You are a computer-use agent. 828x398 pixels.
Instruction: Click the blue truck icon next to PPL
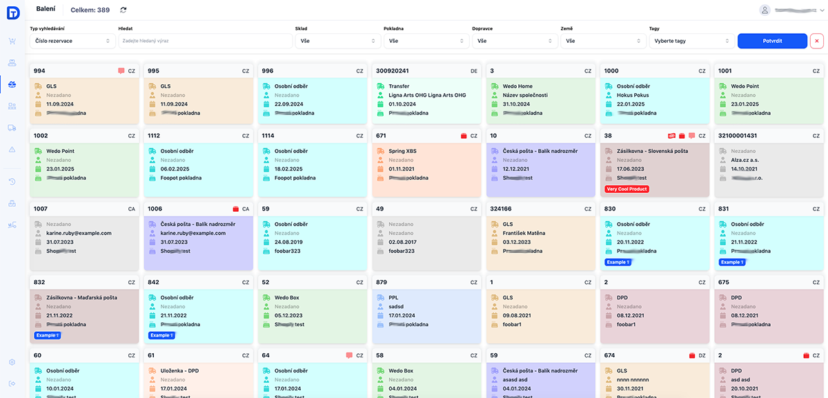381,298
